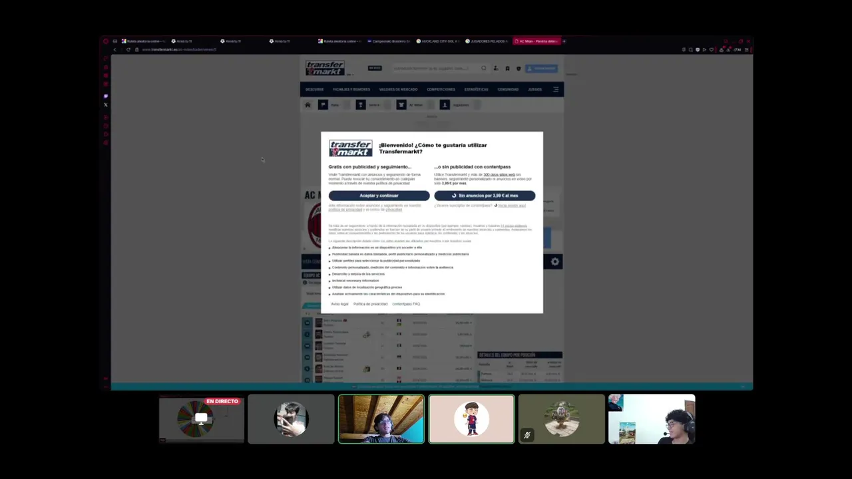Expand Desarrollo y mejora de los servicios
852x479 pixels.
pyautogui.click(x=357, y=274)
